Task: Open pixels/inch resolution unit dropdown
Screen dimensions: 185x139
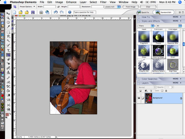Action: click(112, 7)
